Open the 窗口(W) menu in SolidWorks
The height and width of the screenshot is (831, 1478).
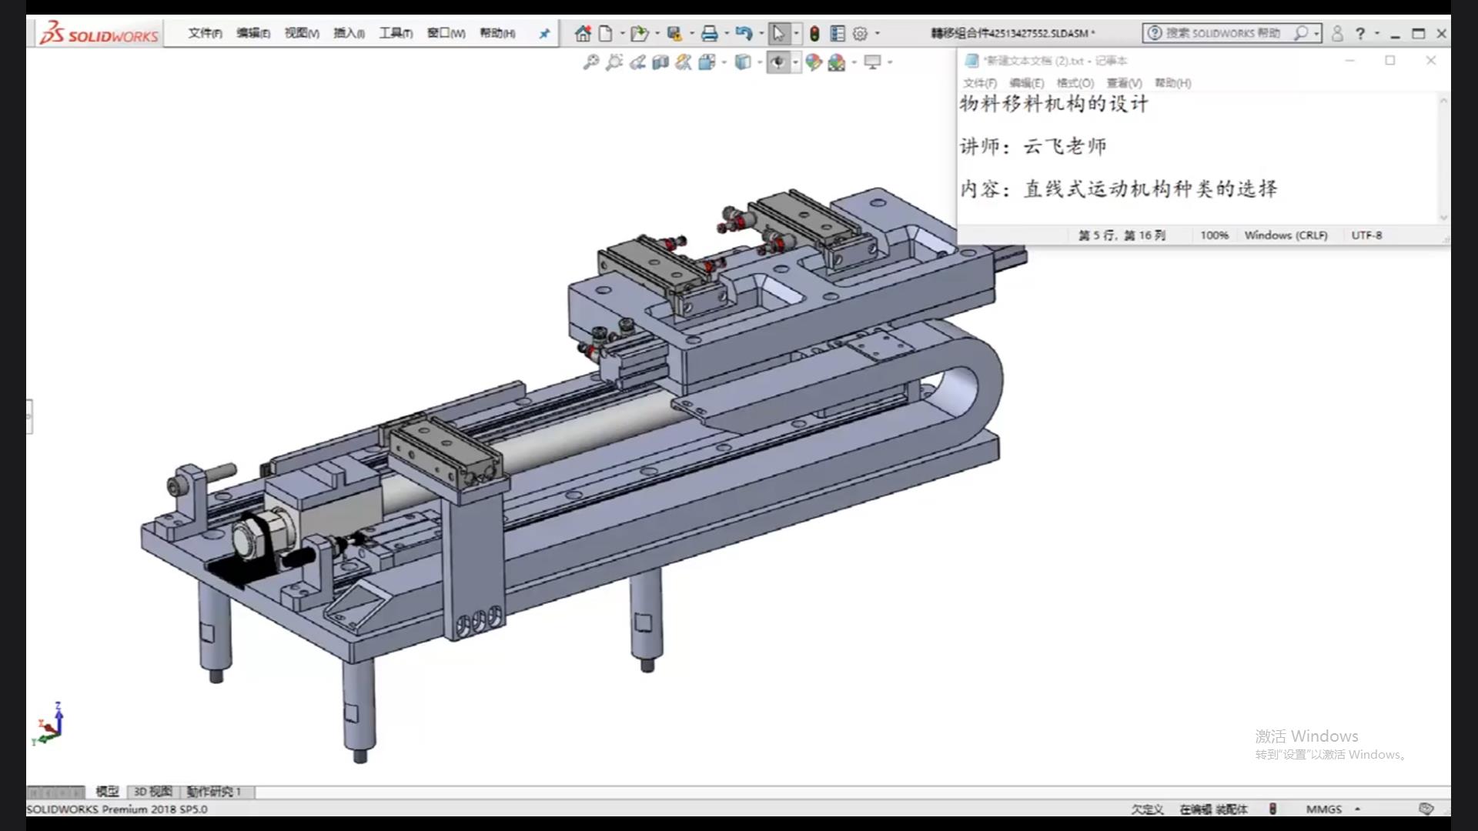[x=446, y=33]
